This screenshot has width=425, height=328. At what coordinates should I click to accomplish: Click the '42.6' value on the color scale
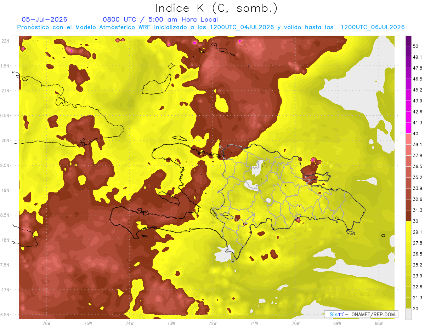pos(418,112)
